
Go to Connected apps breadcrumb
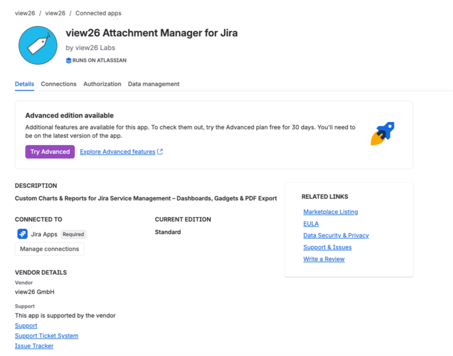98,13
